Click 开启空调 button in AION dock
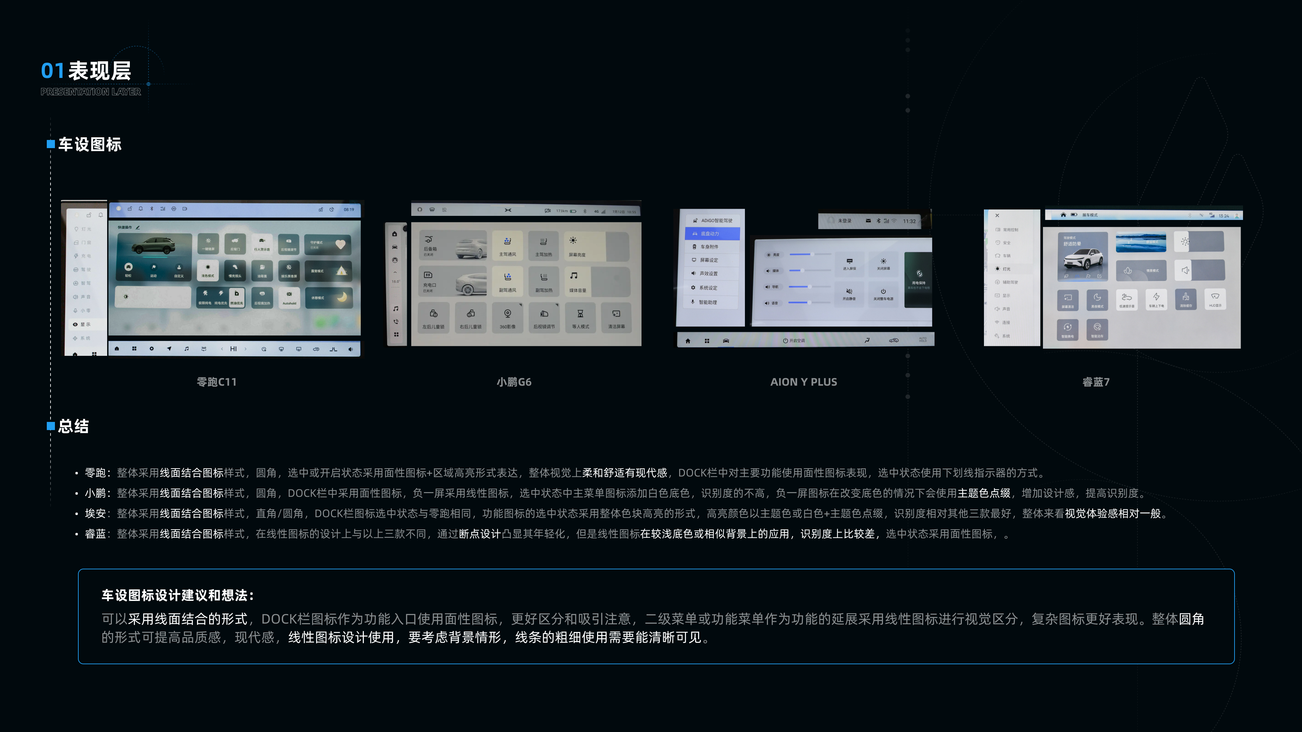 coord(793,341)
